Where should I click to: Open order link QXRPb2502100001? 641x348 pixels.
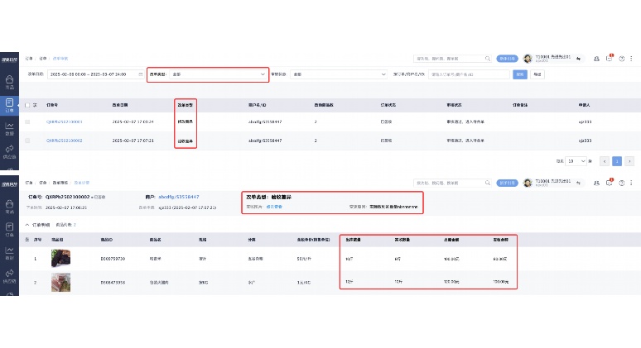tap(64, 122)
